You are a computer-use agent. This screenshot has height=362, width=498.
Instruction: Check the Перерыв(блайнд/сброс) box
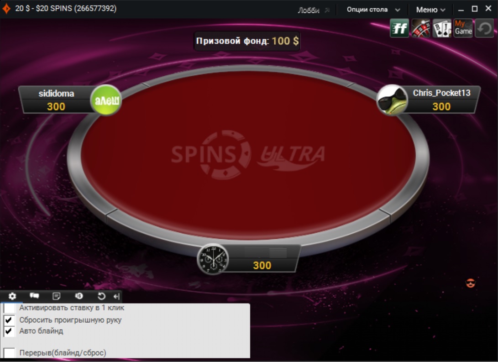9,352
